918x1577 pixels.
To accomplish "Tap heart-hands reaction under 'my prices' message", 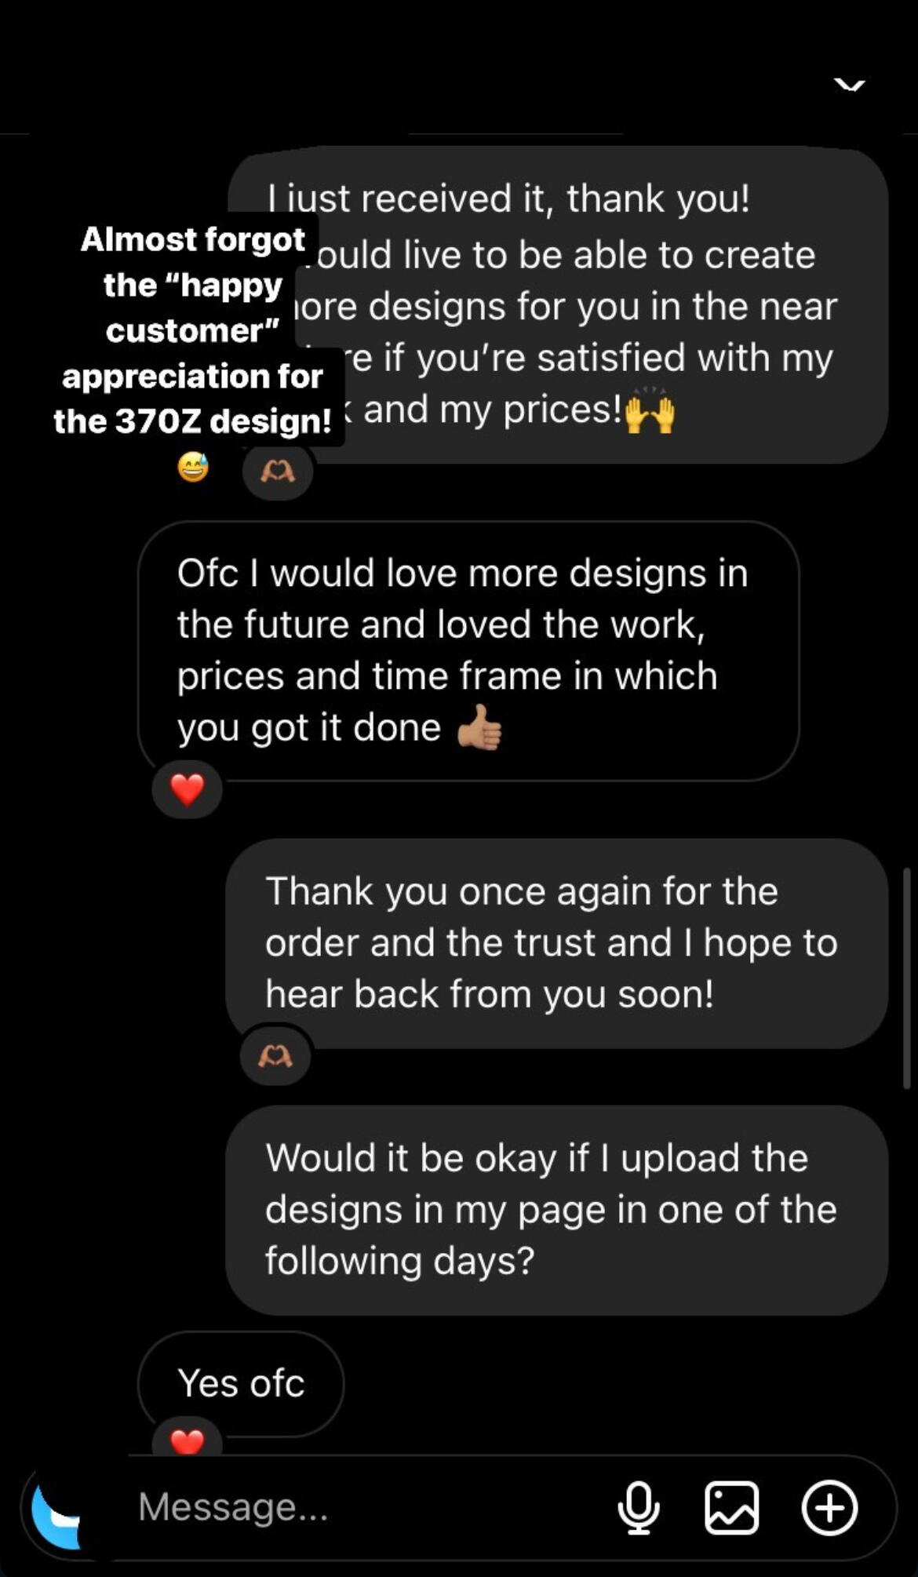I will click(x=278, y=471).
